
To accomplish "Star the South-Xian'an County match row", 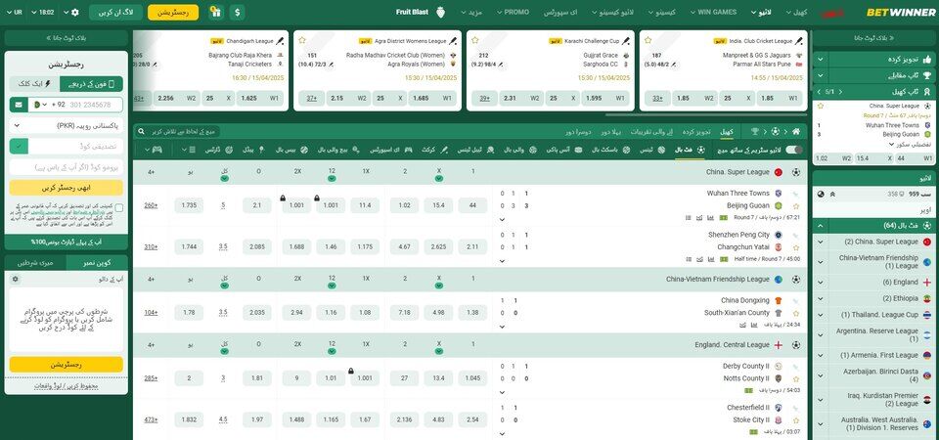I will coord(796,313).
